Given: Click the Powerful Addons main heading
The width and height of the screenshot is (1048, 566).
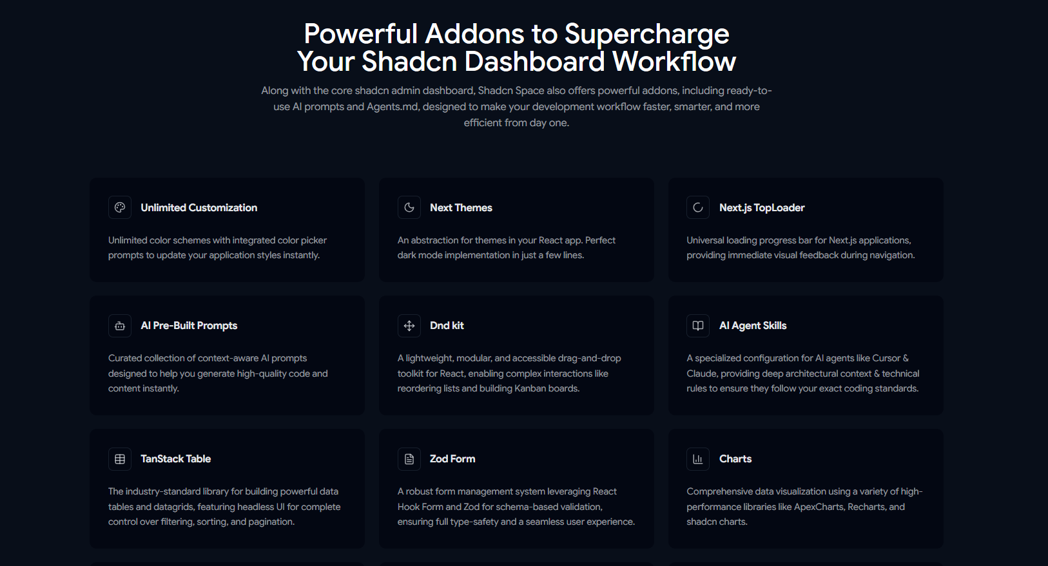Looking at the screenshot, I should [x=516, y=48].
